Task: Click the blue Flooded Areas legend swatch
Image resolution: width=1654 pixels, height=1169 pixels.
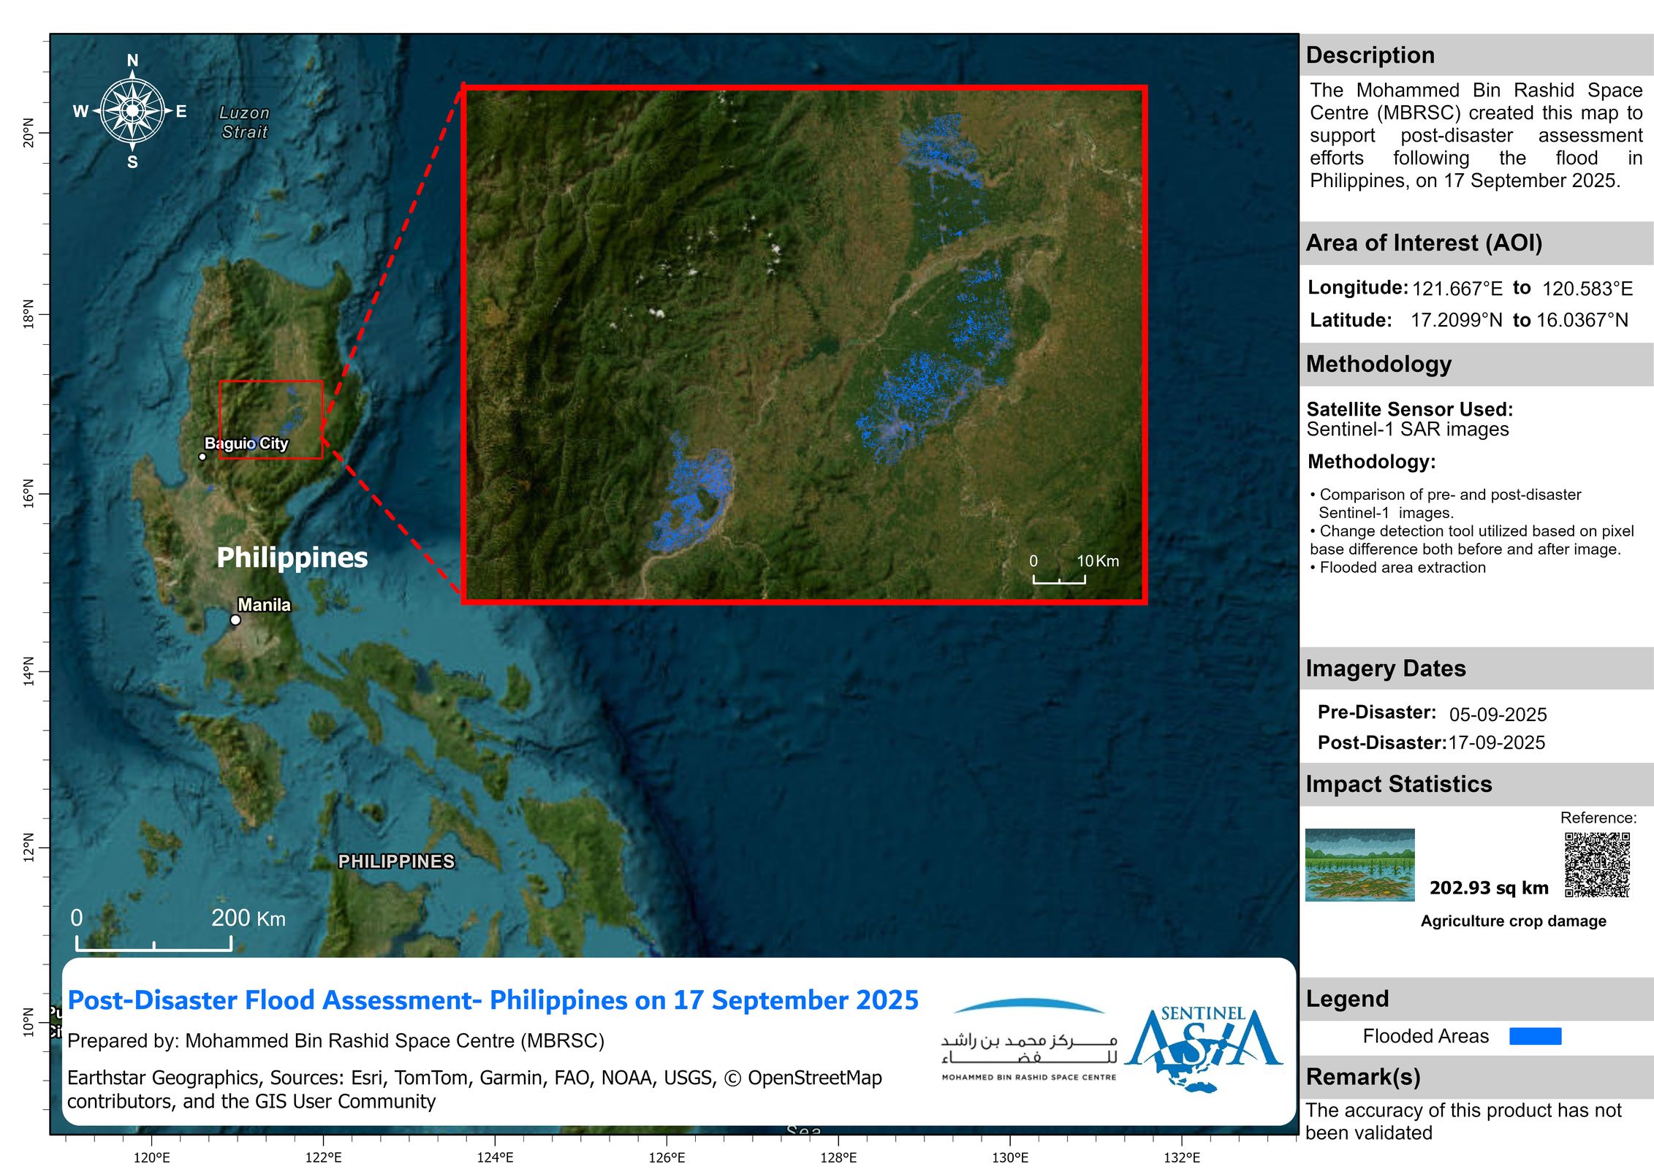Action: [1535, 1036]
